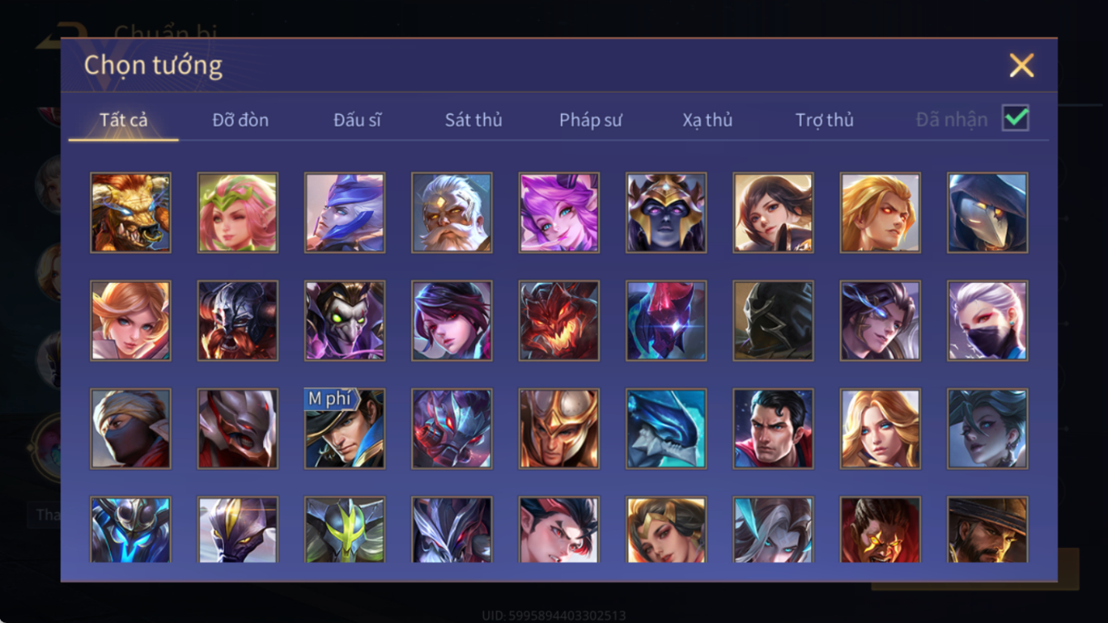
Task: Show the Pháp sư hero list
Action: tap(591, 120)
